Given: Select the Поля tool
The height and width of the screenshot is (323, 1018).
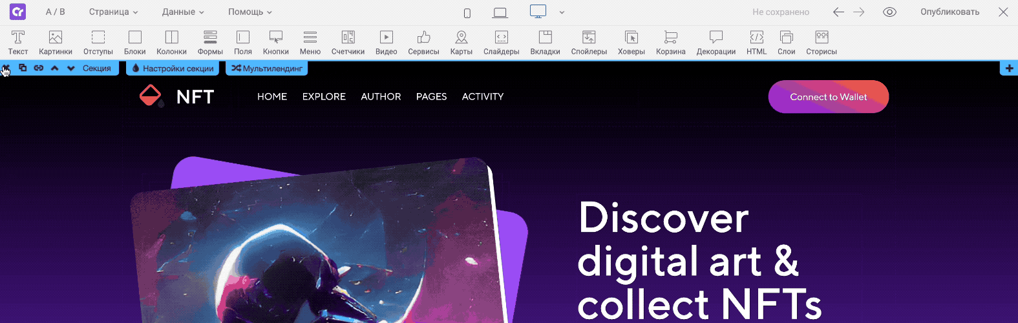Looking at the screenshot, I should (243, 43).
